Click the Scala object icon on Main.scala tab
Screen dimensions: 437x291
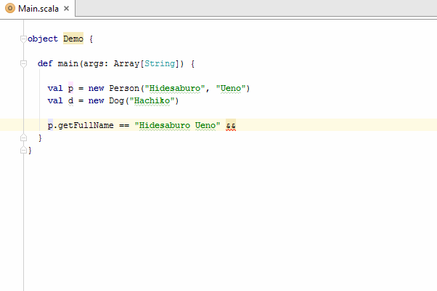pos(10,8)
